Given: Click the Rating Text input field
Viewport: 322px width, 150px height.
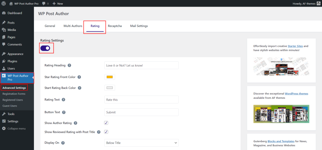Looking at the screenshot, I should click(141, 99).
